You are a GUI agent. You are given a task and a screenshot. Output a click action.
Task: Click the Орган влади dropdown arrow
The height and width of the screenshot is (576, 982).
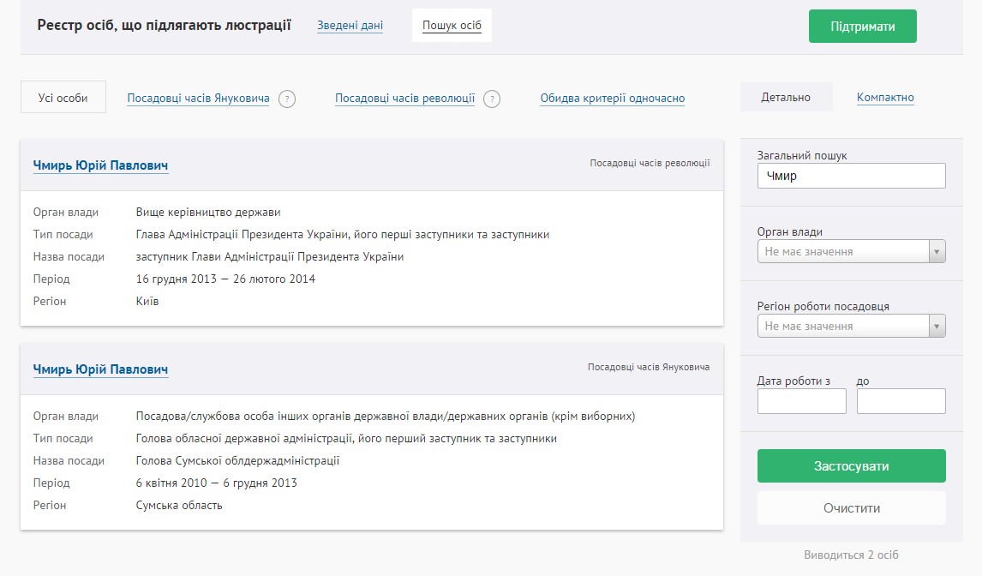(937, 252)
